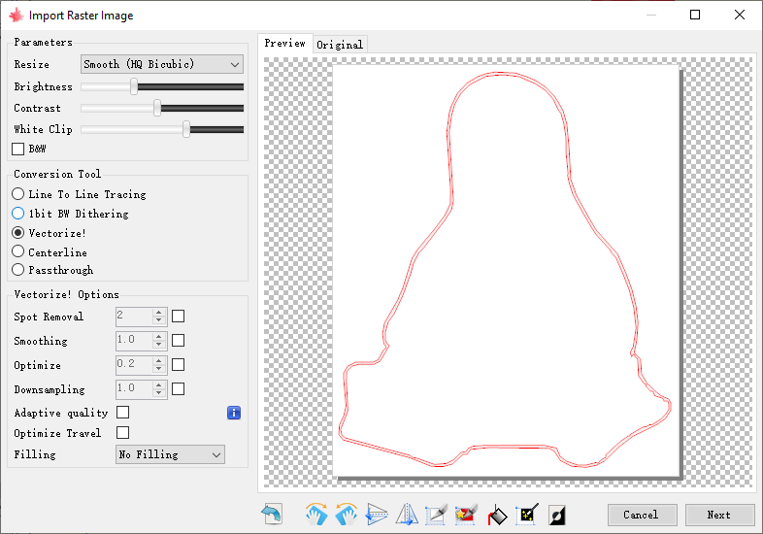Enable the B&W checkbox
The width and height of the screenshot is (763, 534).
(x=18, y=149)
